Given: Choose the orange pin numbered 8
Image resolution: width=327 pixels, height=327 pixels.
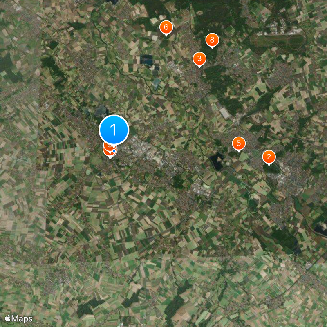Looking at the screenshot, I should (212, 40).
